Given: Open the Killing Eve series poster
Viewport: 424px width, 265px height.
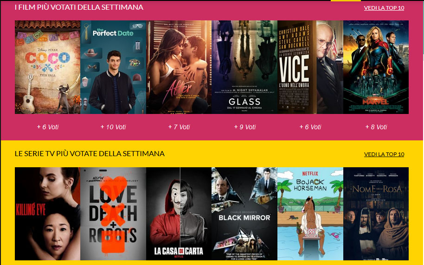Looking at the screenshot, I should (x=48, y=214).
